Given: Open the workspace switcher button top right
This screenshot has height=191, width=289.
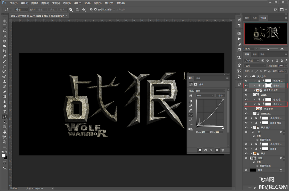Looking at the screenshot, I should (282, 9).
